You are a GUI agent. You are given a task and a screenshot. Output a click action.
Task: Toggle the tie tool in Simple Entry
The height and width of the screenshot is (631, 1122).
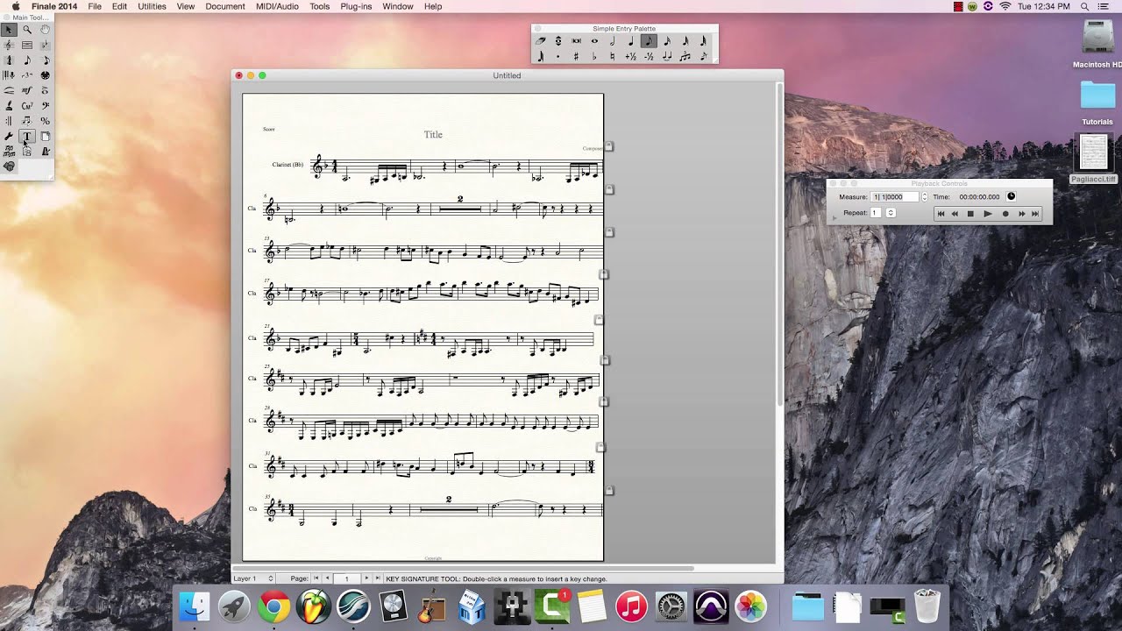[x=667, y=57]
